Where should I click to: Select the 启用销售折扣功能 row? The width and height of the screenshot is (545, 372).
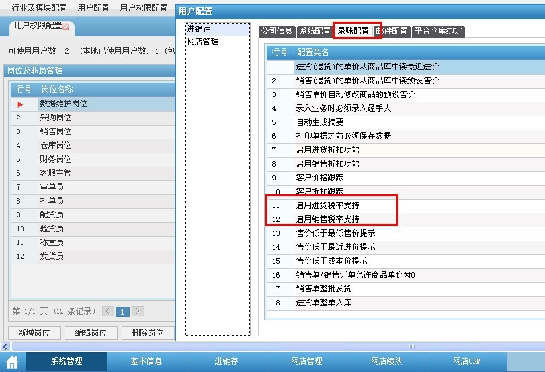pyautogui.click(x=406, y=165)
